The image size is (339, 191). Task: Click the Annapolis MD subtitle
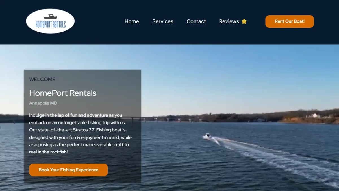(43, 103)
